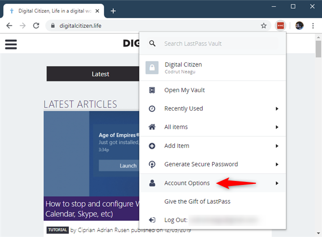Open the Chrome profile avatar

(299, 26)
